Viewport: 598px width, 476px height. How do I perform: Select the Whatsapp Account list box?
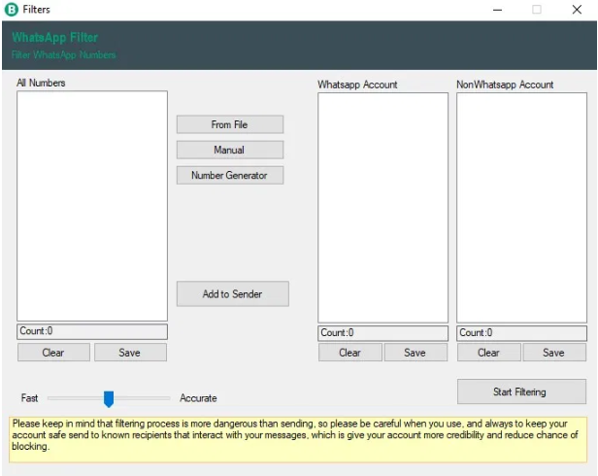(382, 208)
